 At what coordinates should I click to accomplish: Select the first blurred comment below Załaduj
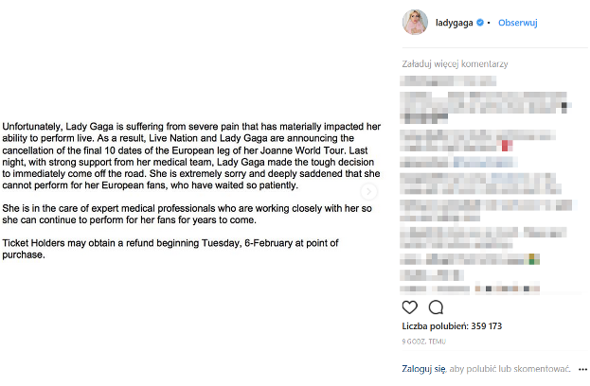click(448, 80)
